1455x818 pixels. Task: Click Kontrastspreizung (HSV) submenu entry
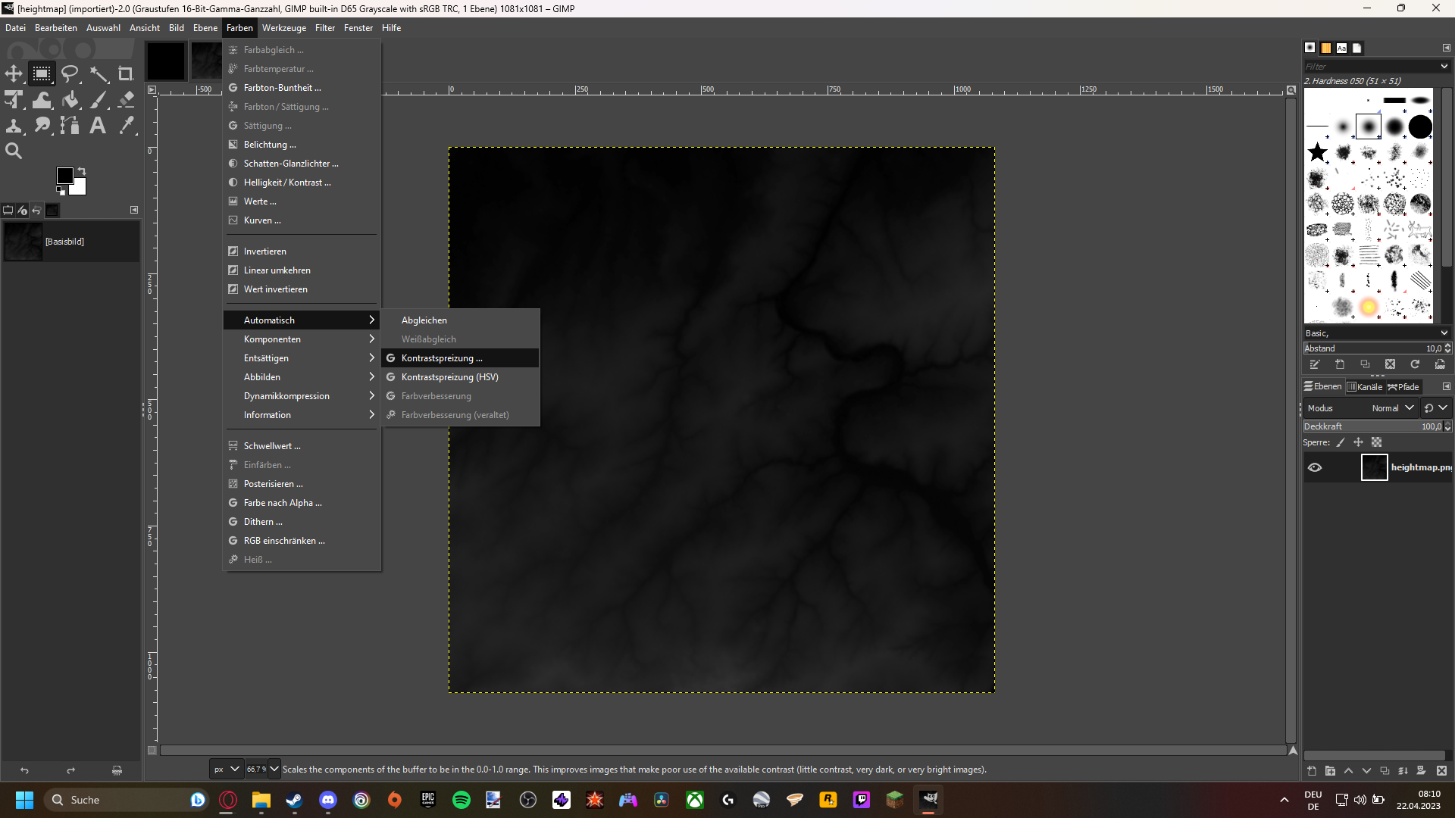(449, 376)
